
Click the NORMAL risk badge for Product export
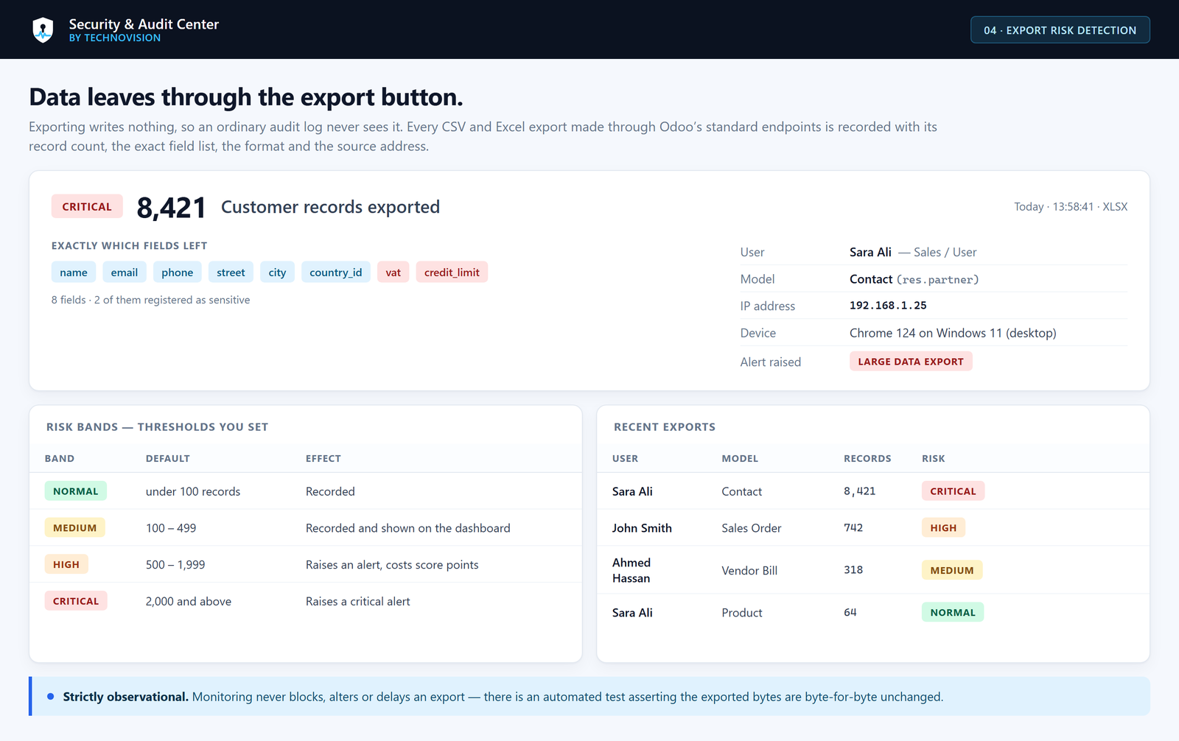coord(953,612)
